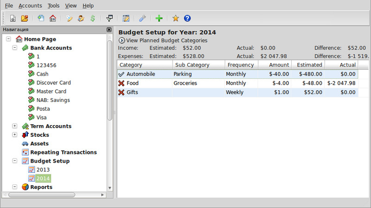Open the NAB: Savings account
Image resolution: width=371 pixels, height=208 pixels.
coord(53,100)
